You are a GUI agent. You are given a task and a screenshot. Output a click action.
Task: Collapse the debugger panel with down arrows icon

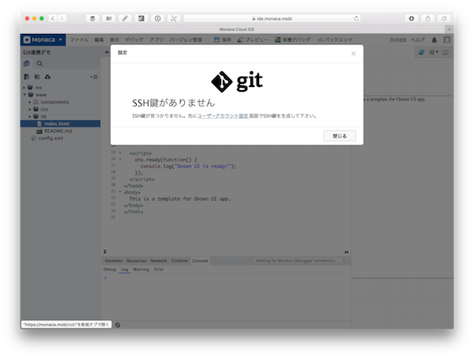coord(105,251)
